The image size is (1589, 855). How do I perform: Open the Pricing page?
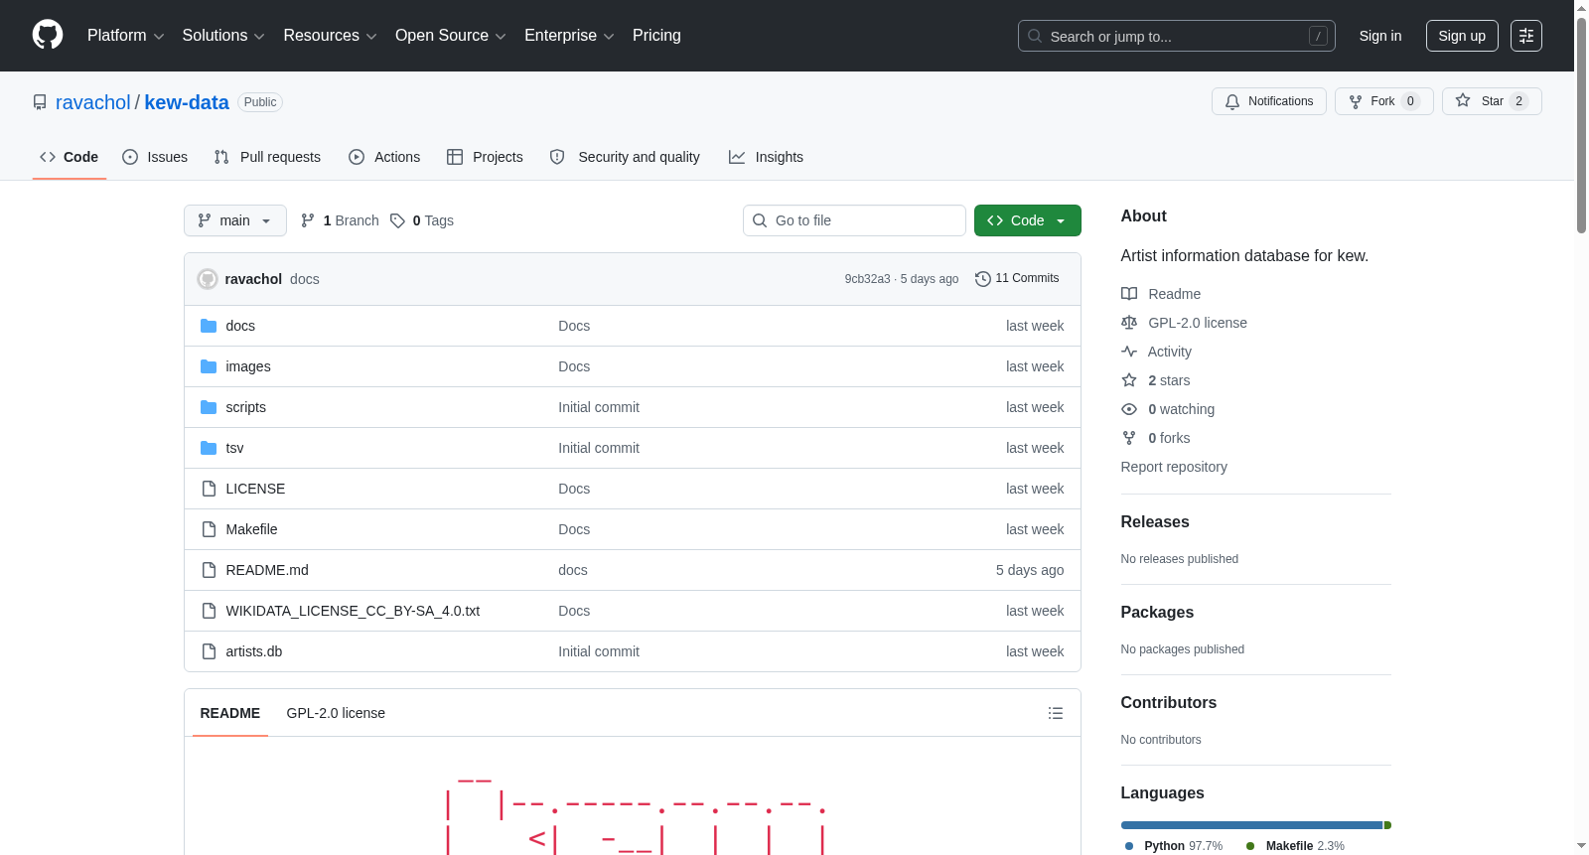click(656, 36)
